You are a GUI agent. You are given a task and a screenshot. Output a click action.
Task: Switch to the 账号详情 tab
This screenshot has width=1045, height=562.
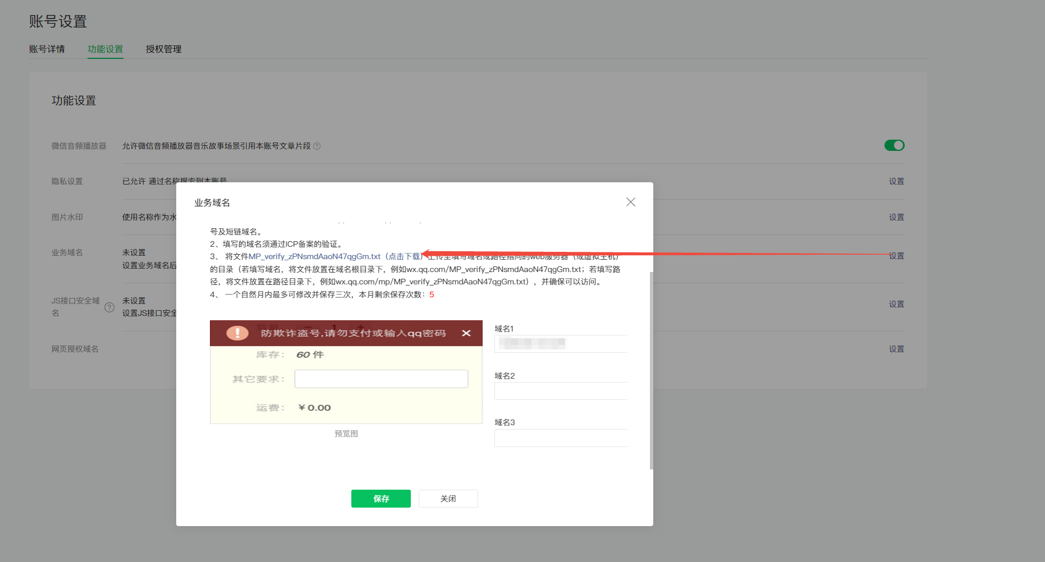point(47,49)
